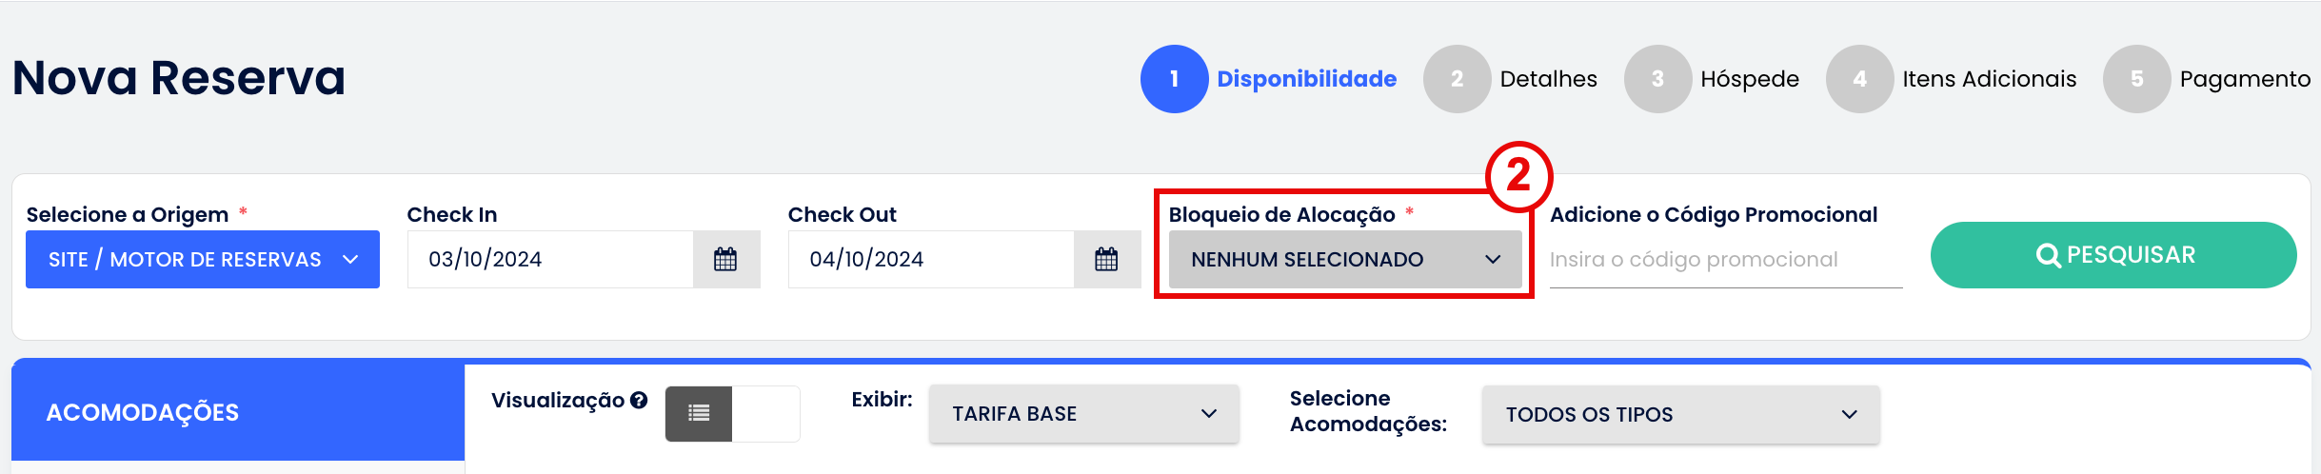Expand the Selecione a Origem dropdown
2321x474 pixels.
point(203,259)
